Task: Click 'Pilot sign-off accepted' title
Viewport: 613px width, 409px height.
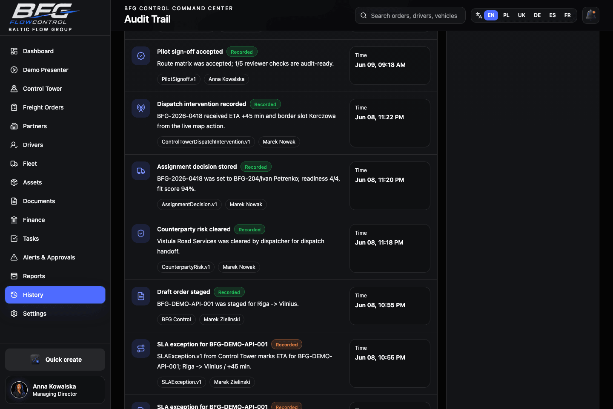Action: tap(190, 52)
